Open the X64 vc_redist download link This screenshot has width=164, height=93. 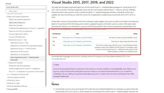click(x=77, y=45)
